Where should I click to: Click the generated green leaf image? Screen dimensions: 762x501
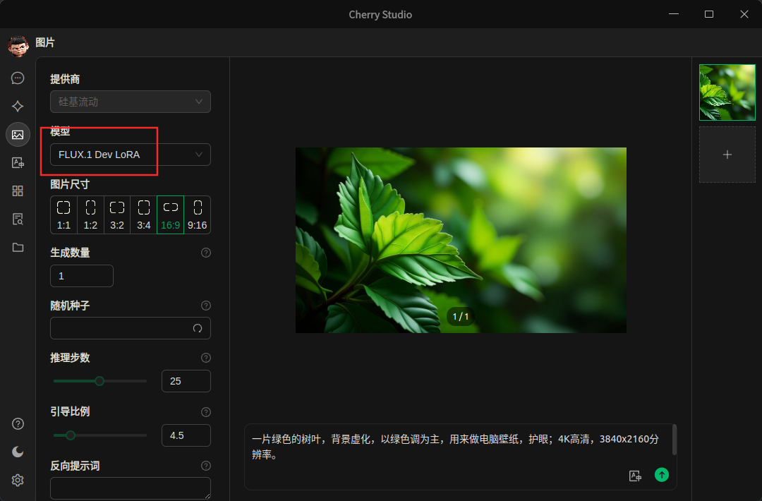[461, 240]
